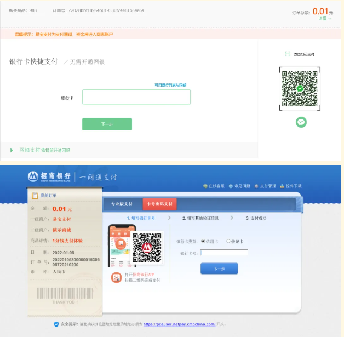Select the debit card (借记卡) radio button
Viewport: 344px width, 337px height.
point(228,241)
